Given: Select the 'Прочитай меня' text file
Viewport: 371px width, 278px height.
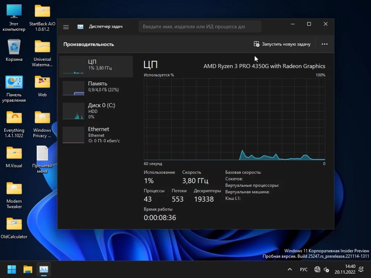Looking at the screenshot, I should (x=42, y=160).
